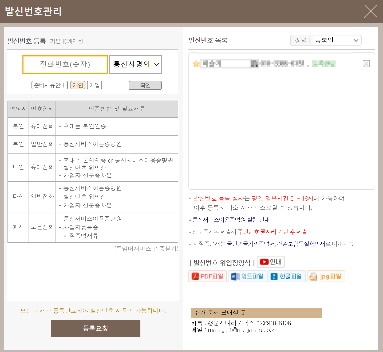The height and width of the screenshot is (352, 383).
Task: Click 사업자등록증 text in 회사 row
Action: point(81,227)
